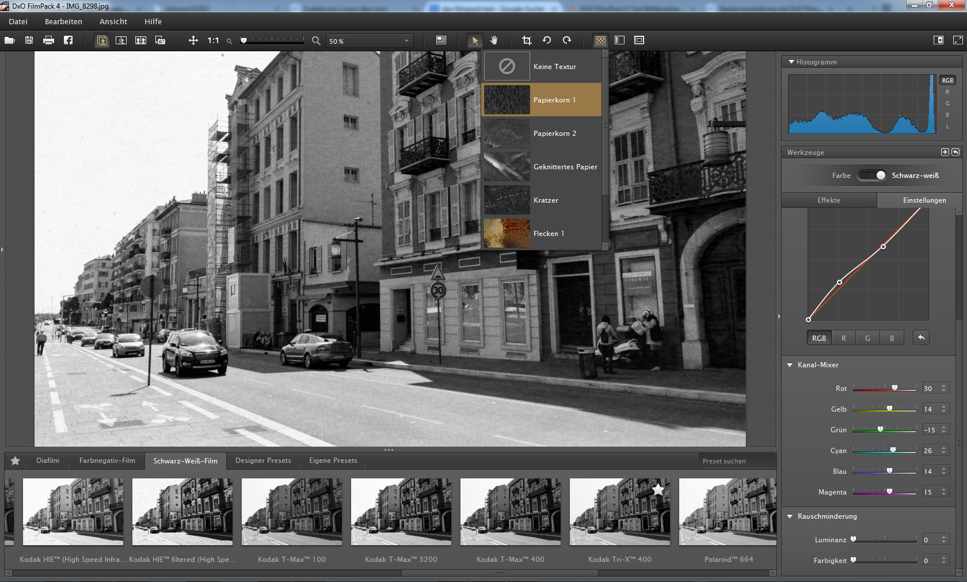Apply the Kodak T-Max 3200 preset thumbnail
The image size is (967, 582).
point(401,511)
